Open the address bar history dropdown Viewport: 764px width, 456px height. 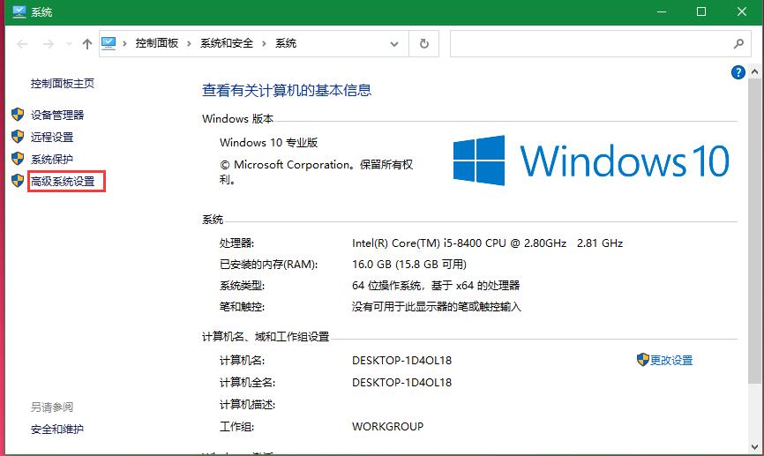pos(394,44)
